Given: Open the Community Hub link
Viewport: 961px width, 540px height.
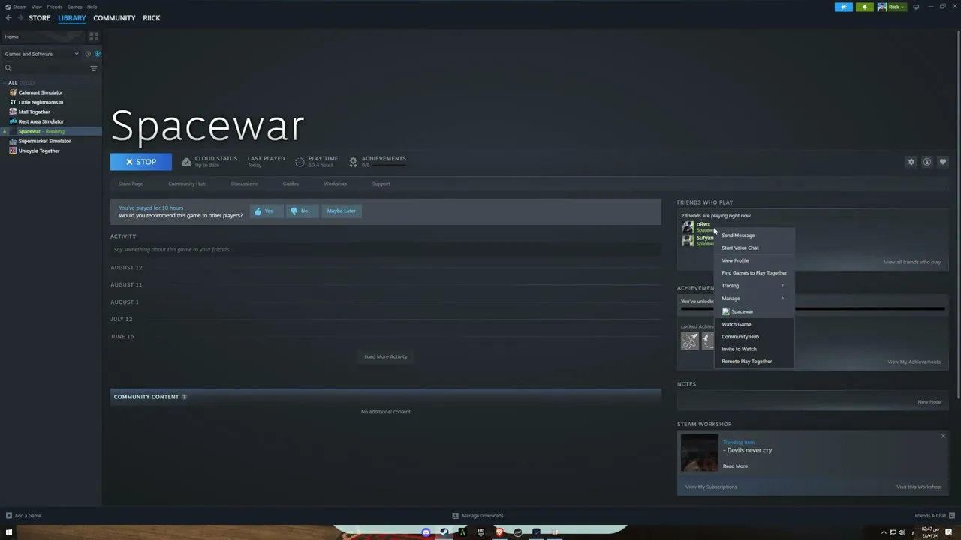Looking at the screenshot, I should (x=187, y=184).
